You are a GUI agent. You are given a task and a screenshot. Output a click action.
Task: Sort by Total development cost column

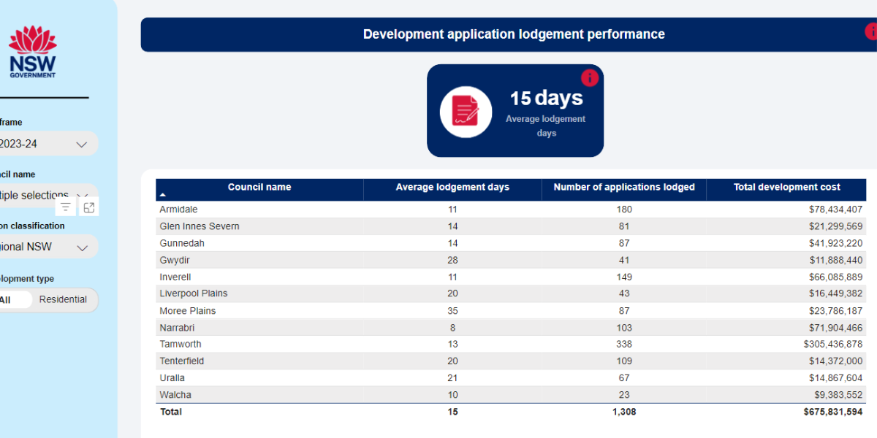coord(787,188)
